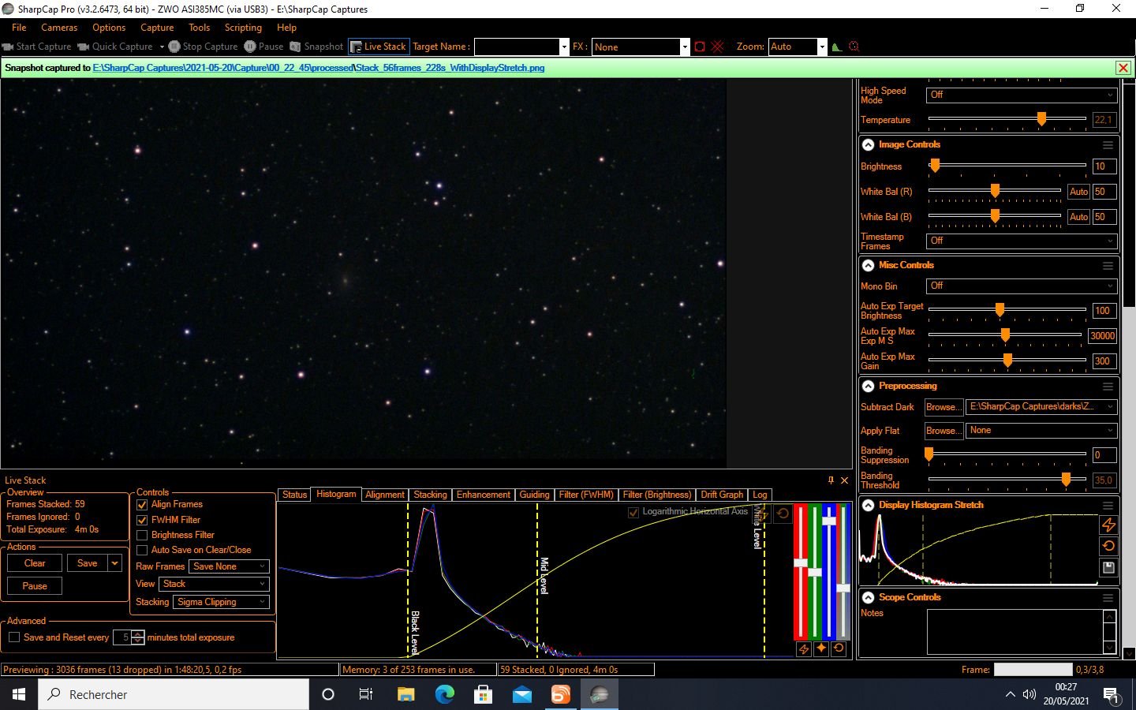The image size is (1136, 710).
Task: Open the Image Controls panel menu icon
Action: point(1108,145)
